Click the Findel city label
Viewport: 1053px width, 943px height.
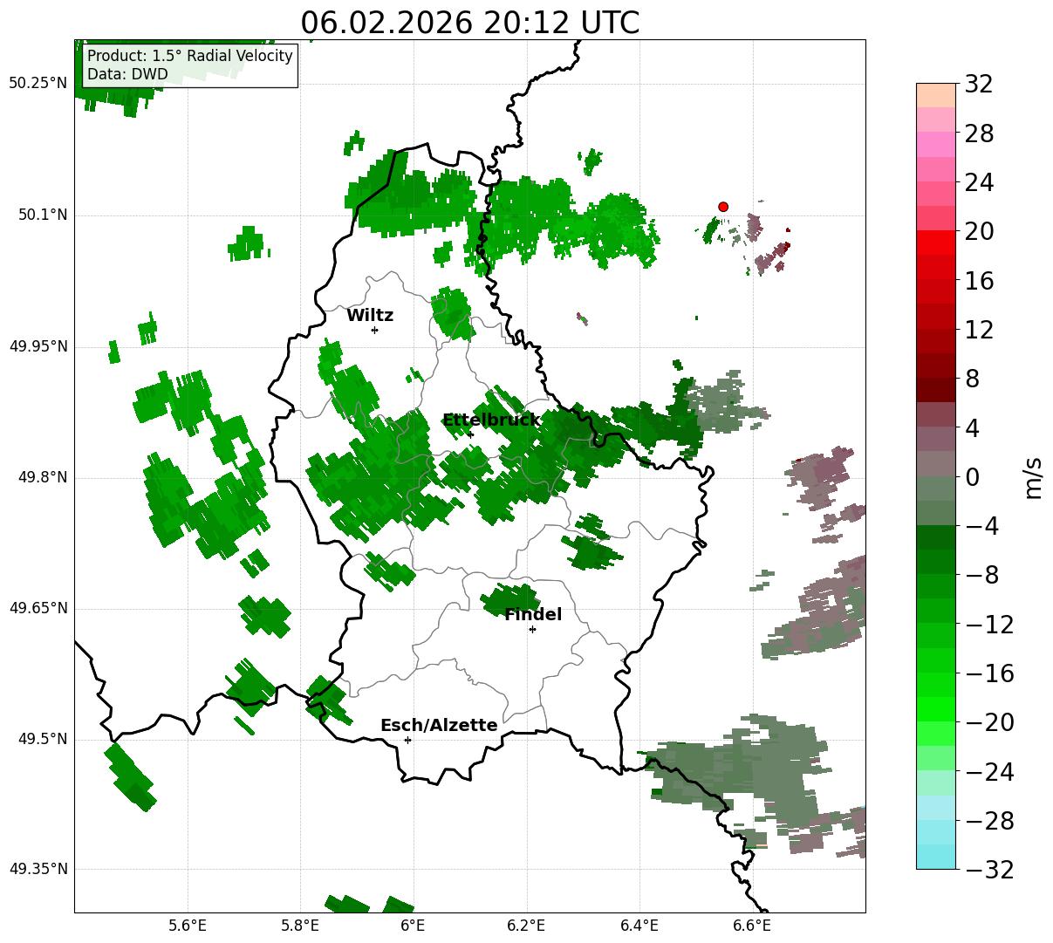(533, 615)
